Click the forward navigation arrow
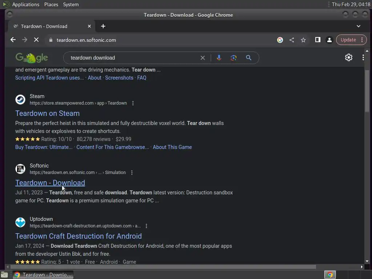This screenshot has width=372, height=279. (x=25, y=40)
